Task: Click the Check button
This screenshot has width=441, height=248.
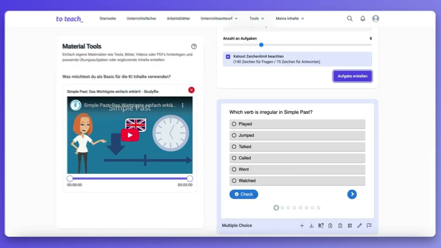Action: (x=244, y=194)
